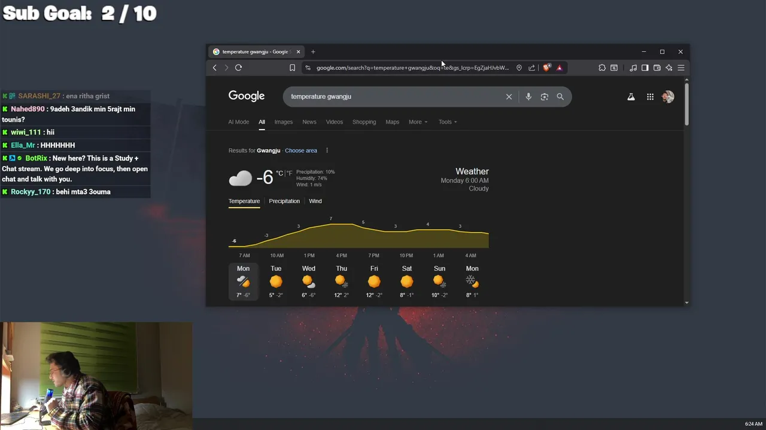
Task: Share this page from address bar
Action: tap(531, 68)
